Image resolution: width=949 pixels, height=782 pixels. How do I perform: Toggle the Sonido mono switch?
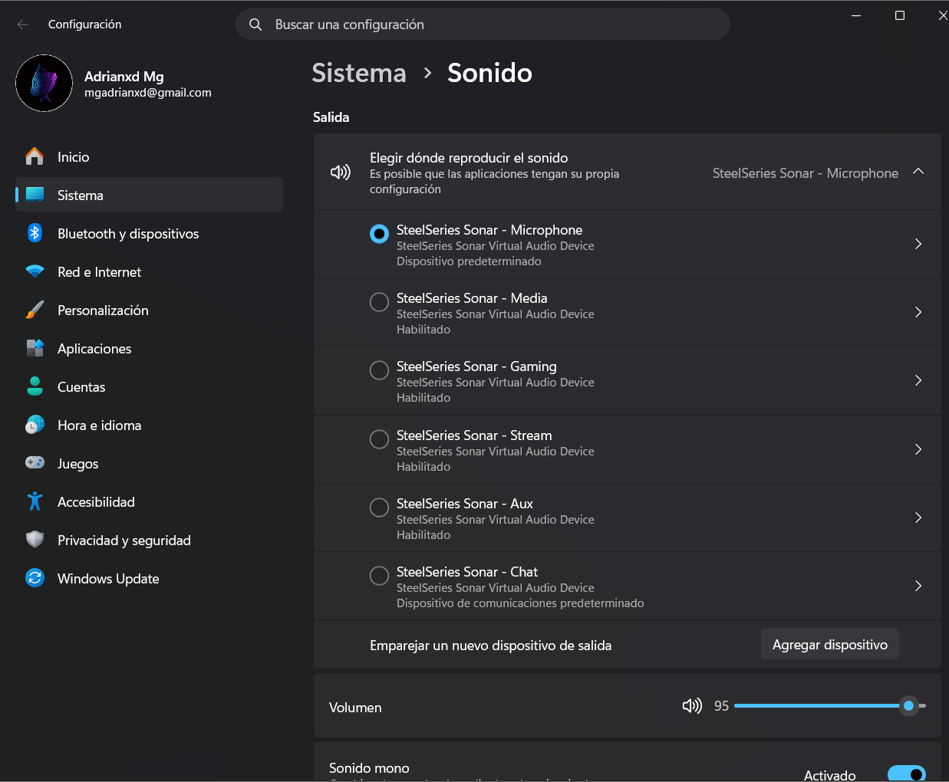click(x=907, y=774)
